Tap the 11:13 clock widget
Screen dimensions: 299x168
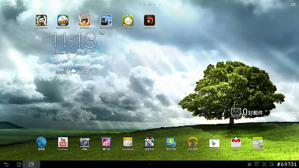coord(73,40)
